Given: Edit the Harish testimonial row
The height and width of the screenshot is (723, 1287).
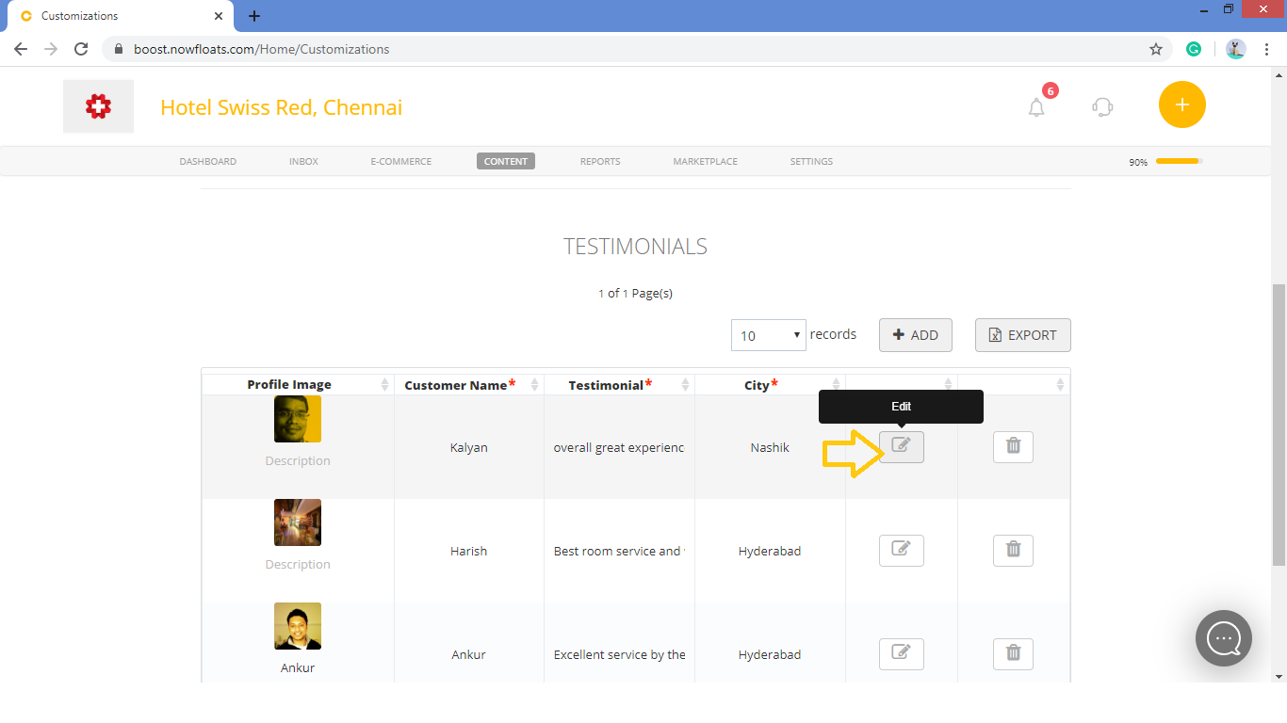Looking at the screenshot, I should (x=901, y=551).
